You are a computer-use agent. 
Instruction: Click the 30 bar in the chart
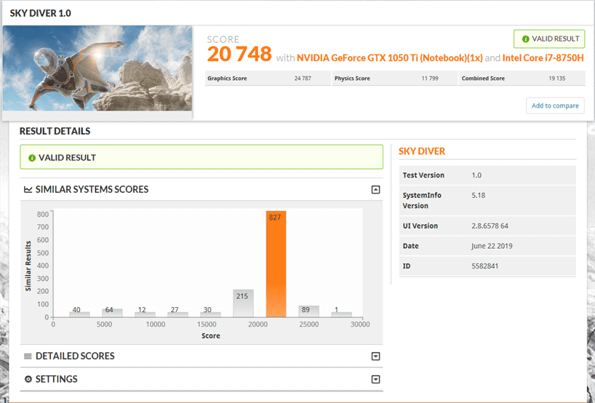tap(211, 314)
